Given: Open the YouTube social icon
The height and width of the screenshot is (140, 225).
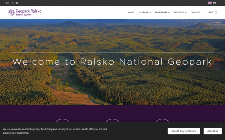Looking at the screenshot, I should [x=17, y=3].
